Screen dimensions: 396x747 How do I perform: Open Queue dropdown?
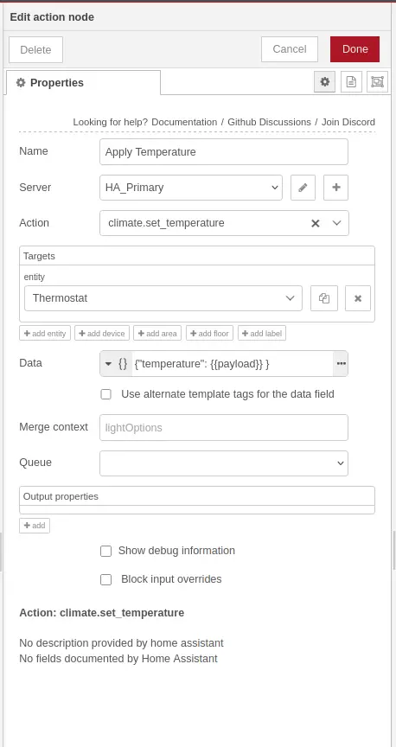(x=224, y=463)
